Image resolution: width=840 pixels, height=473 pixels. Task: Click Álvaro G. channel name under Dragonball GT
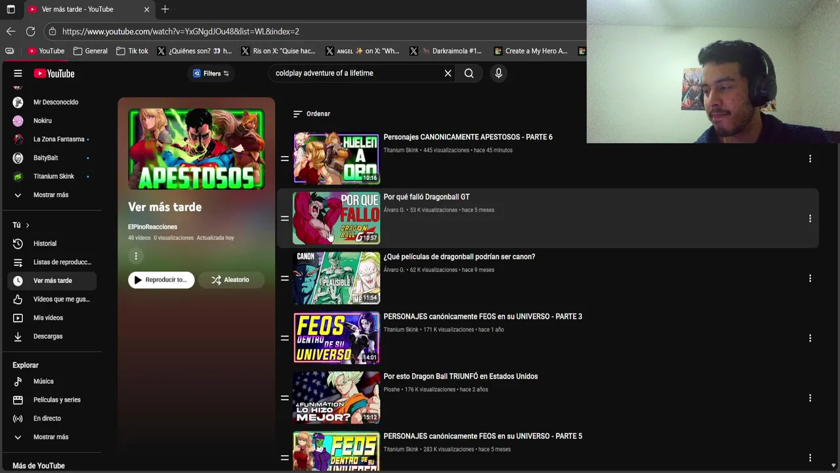394,210
